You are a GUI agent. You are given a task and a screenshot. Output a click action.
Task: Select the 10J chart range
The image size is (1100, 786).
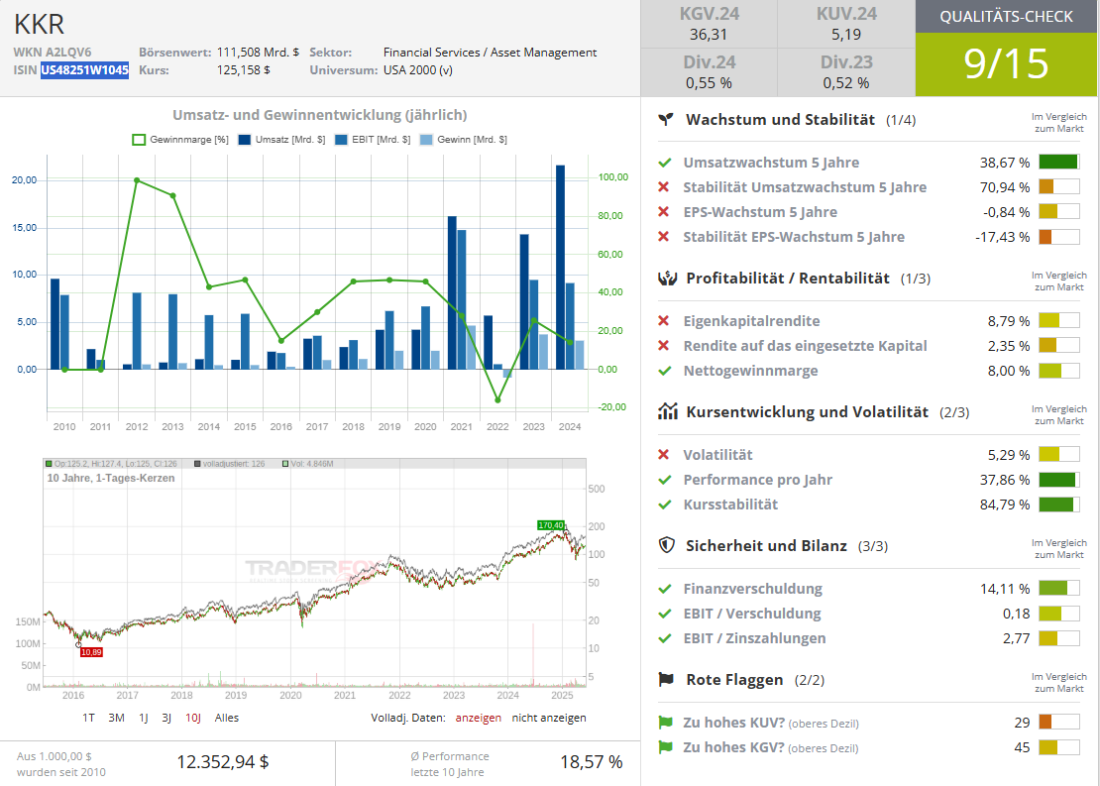click(x=193, y=718)
